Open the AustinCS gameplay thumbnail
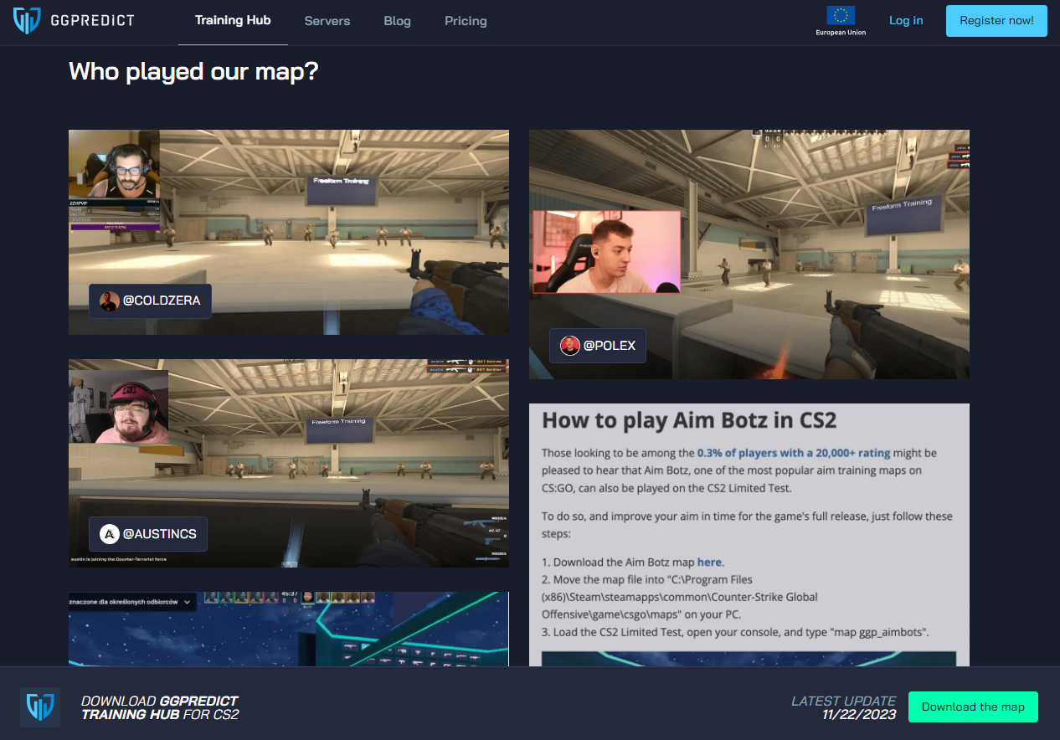1060x740 pixels. pyautogui.click(x=289, y=464)
